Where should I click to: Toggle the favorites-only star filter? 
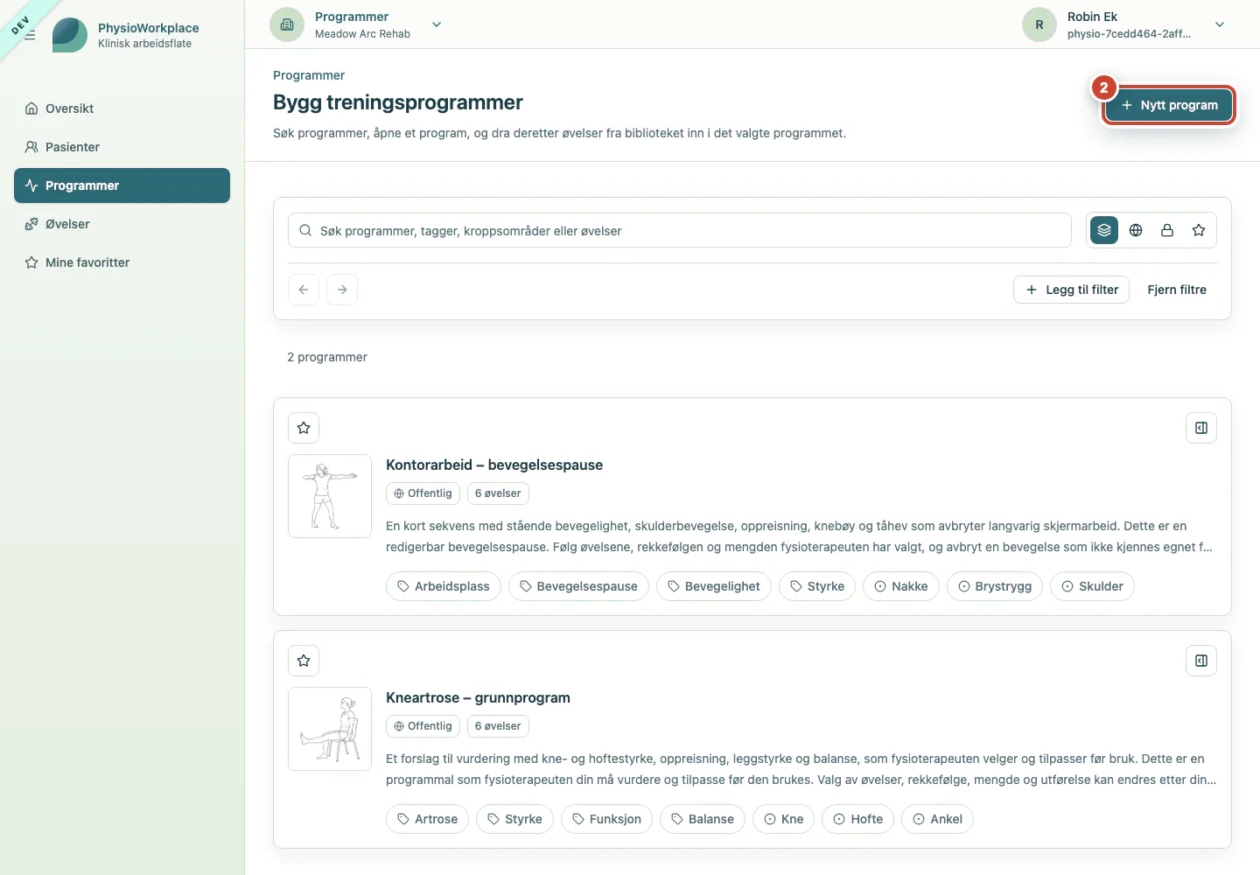(1199, 230)
